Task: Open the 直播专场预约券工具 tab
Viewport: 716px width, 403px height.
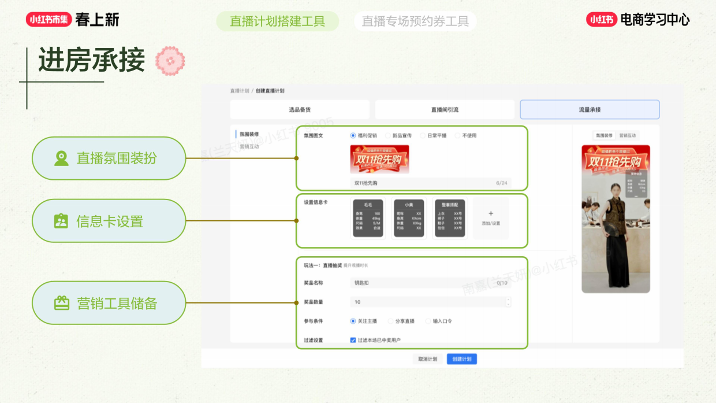Action: 414,21
